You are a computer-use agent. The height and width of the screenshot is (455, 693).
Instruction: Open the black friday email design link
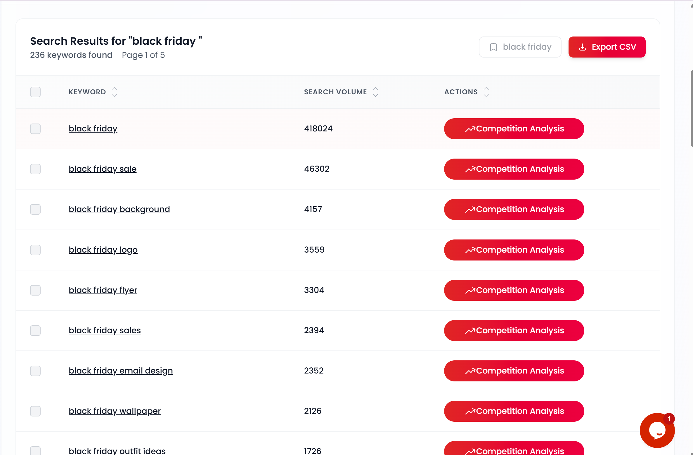(x=121, y=371)
